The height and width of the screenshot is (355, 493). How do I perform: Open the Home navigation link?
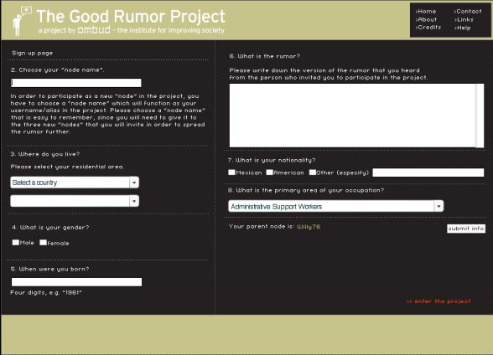pyautogui.click(x=426, y=11)
